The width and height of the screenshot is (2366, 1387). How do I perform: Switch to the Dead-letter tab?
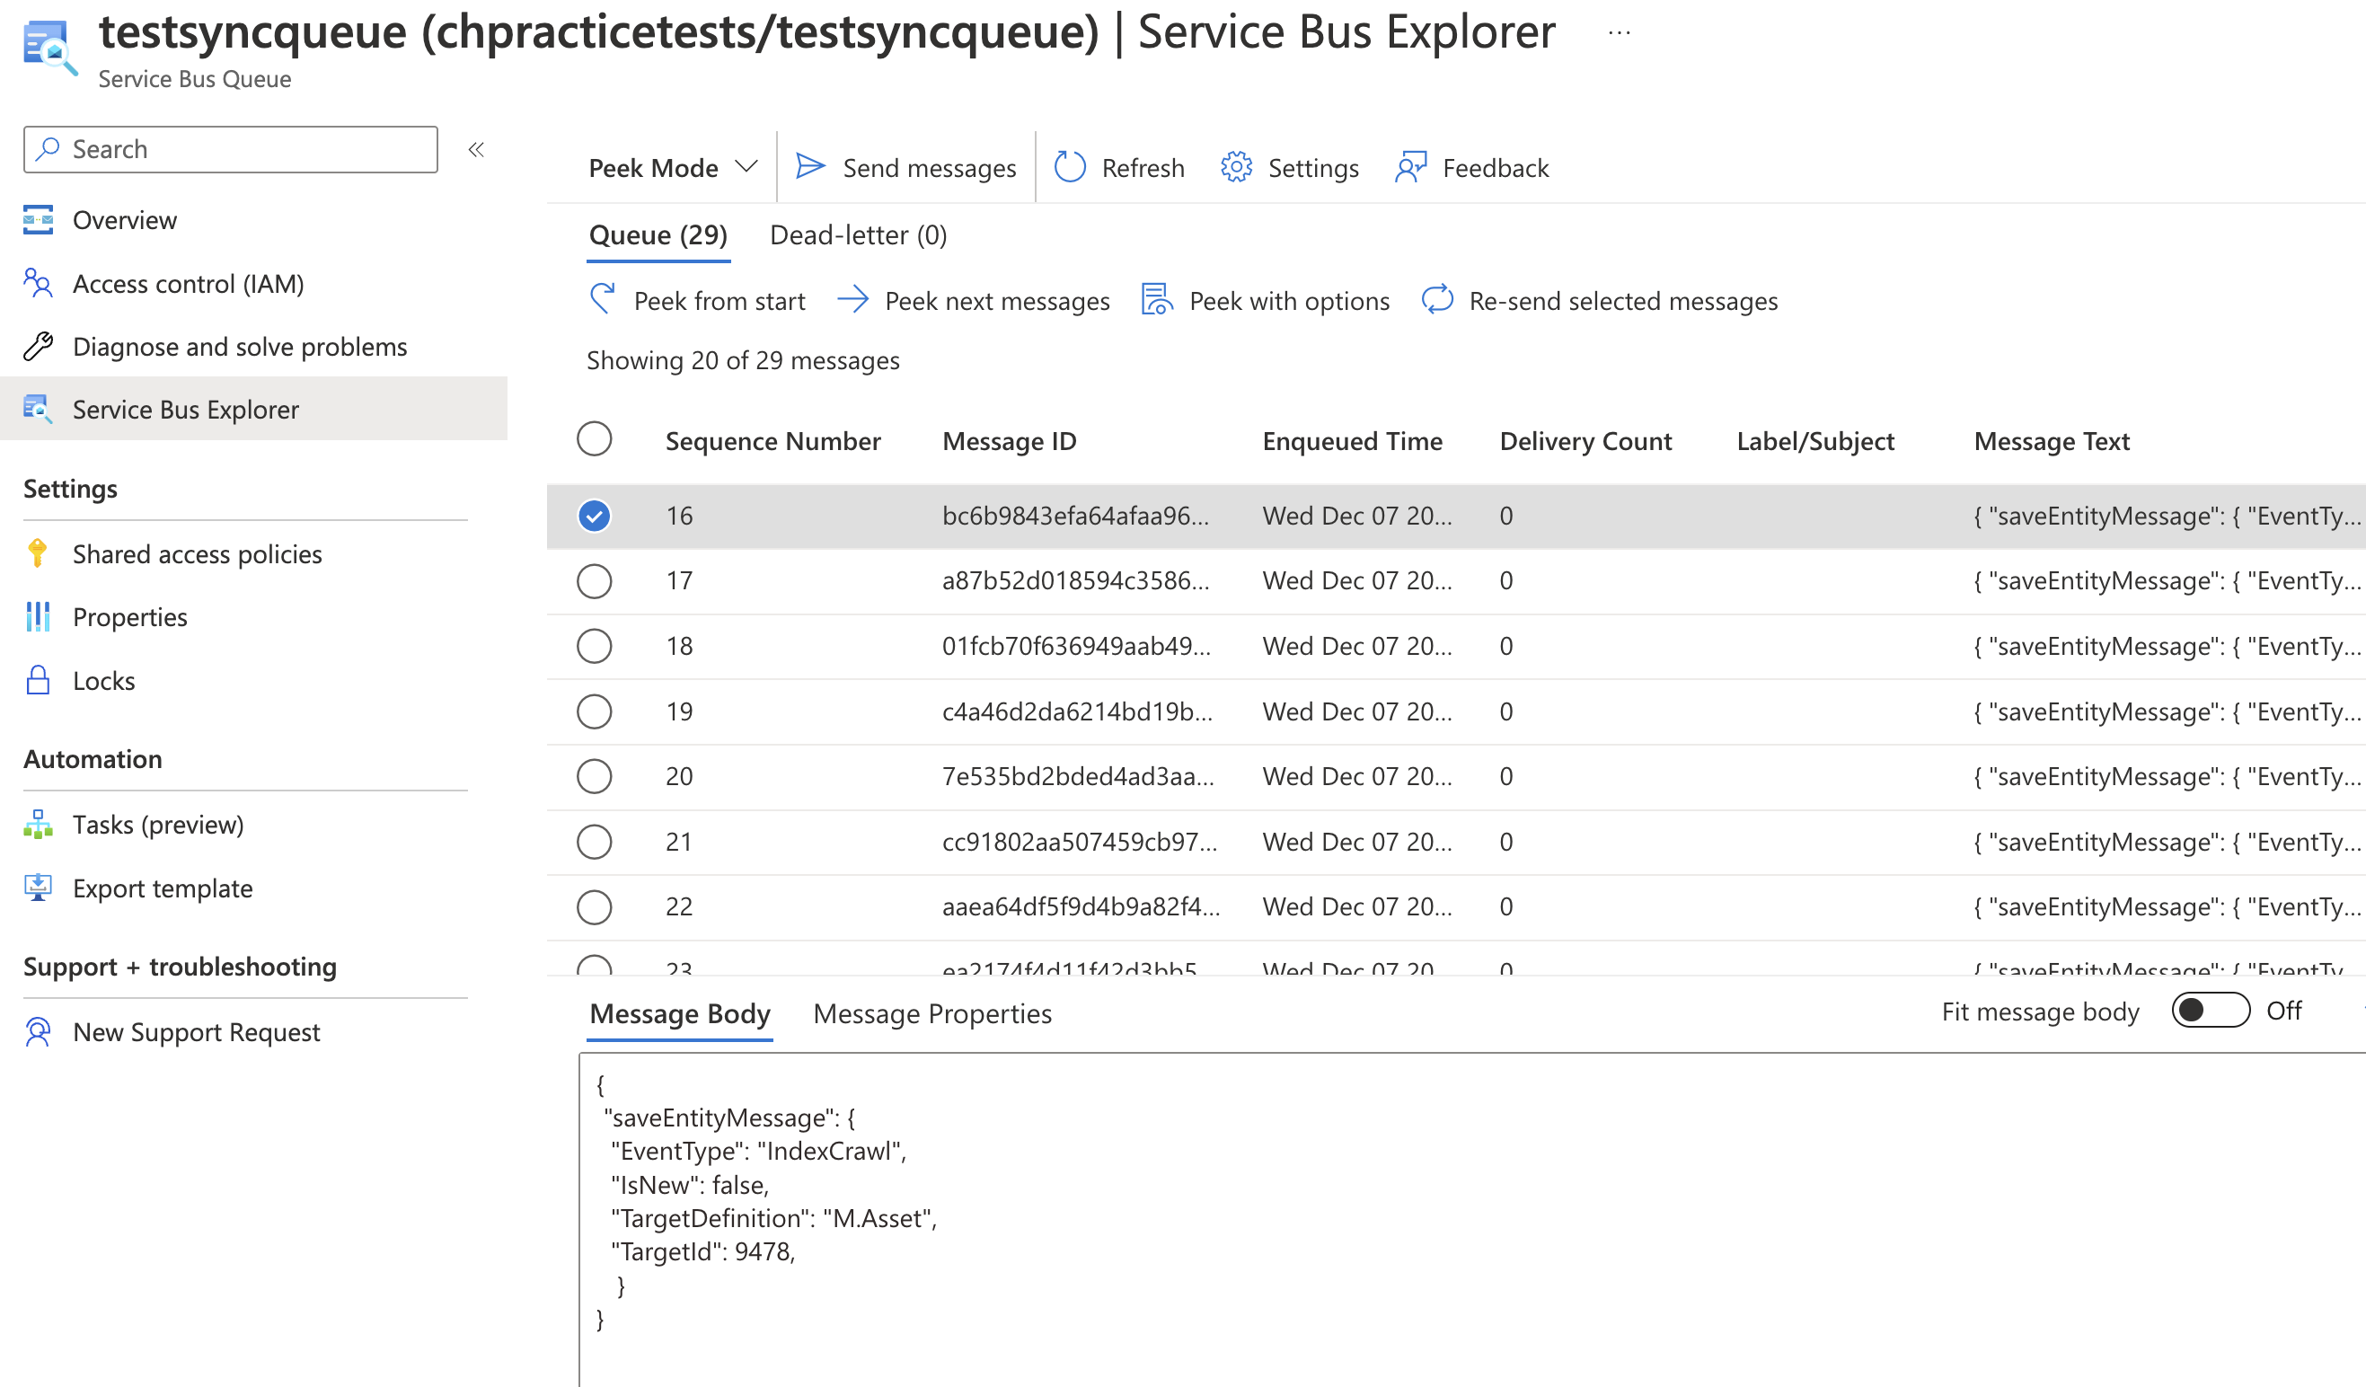coord(857,234)
